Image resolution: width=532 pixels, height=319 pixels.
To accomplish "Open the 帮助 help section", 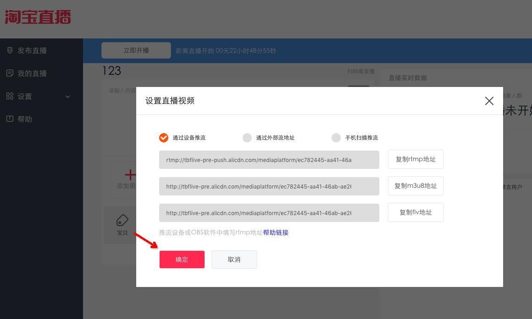I will click(25, 119).
